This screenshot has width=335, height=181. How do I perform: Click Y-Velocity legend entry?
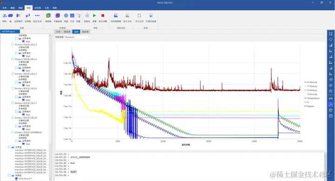click(x=311, y=87)
